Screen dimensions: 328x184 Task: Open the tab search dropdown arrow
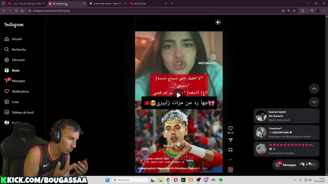coord(3,4)
